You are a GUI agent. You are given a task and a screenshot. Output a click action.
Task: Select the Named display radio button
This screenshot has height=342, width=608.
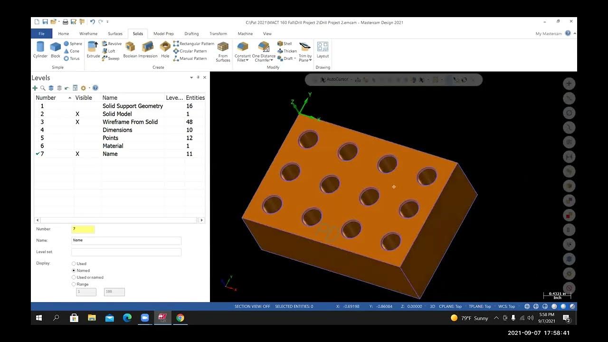[74, 270]
